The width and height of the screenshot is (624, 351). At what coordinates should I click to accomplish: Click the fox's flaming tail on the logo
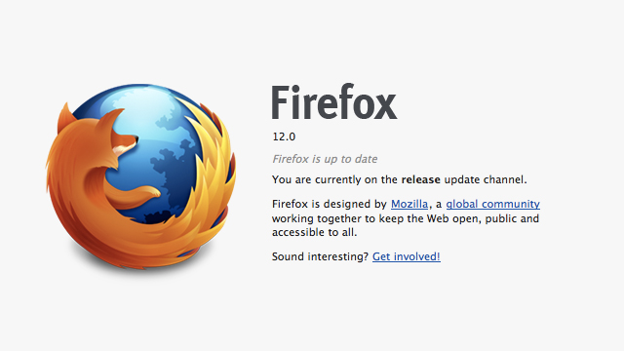(x=209, y=167)
